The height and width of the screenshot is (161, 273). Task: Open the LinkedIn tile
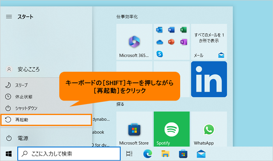coord(209,79)
